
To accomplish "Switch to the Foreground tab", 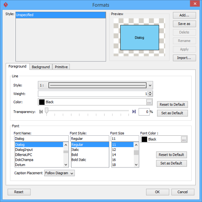I will tap(17, 67).
